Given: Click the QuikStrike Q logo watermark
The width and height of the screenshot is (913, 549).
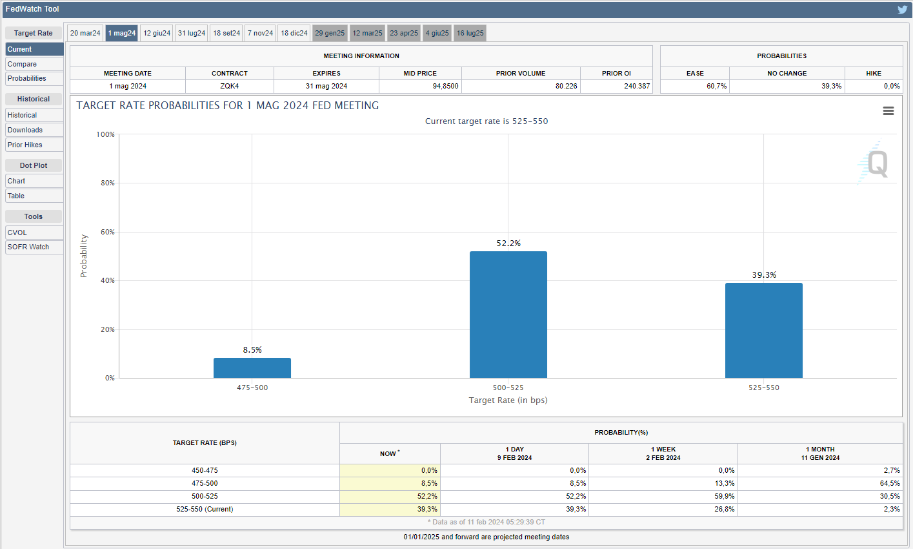Looking at the screenshot, I should tap(875, 163).
